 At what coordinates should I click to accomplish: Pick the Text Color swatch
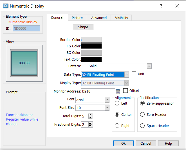[91, 59]
